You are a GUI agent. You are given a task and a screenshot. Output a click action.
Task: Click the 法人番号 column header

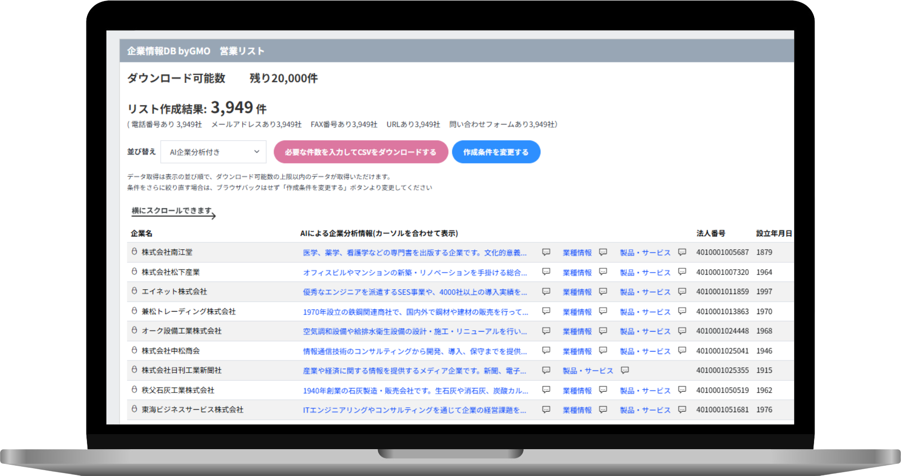tap(711, 233)
